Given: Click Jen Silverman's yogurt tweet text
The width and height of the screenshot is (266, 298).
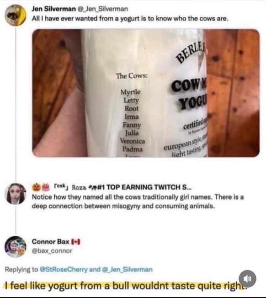Looking at the screenshot, I should 130,18.
